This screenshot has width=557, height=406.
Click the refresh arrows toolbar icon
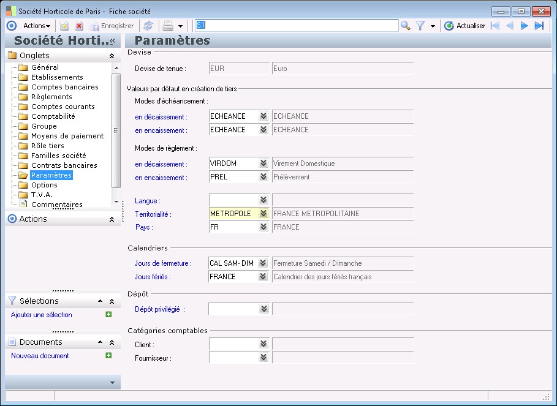pos(148,26)
